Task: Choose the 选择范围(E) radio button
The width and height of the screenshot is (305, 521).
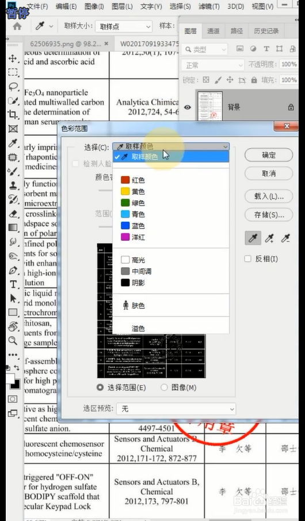Action: point(100,387)
